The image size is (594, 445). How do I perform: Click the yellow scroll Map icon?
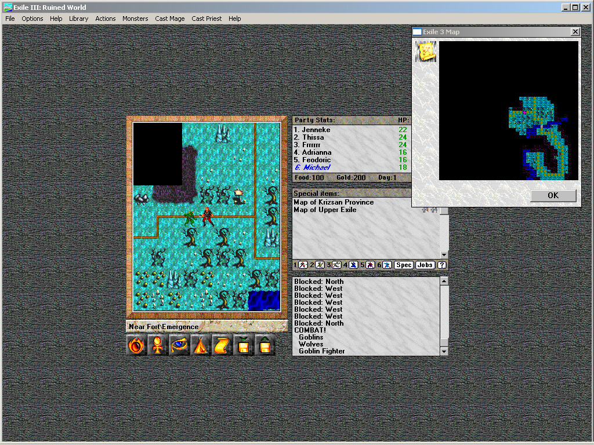pyautogui.click(x=222, y=345)
